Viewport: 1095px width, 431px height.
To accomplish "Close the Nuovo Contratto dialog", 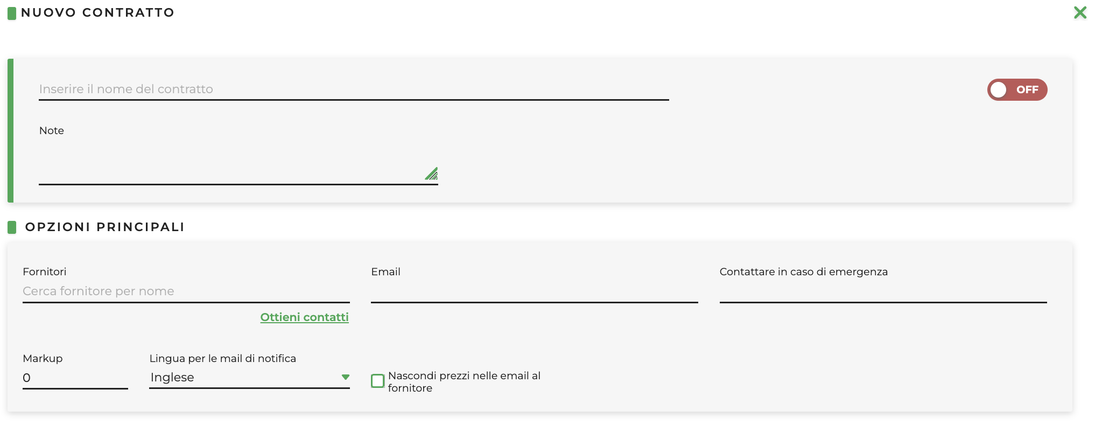I will [1080, 12].
